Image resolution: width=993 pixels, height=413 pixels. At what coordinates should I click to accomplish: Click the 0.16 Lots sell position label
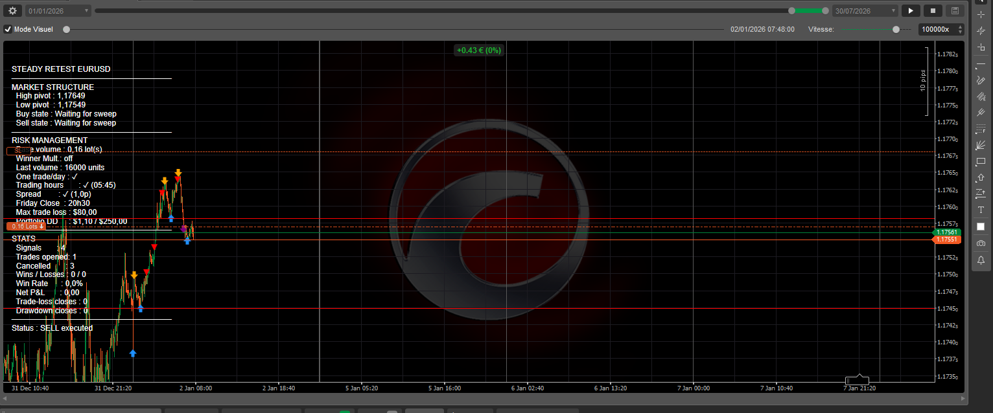[x=27, y=227]
